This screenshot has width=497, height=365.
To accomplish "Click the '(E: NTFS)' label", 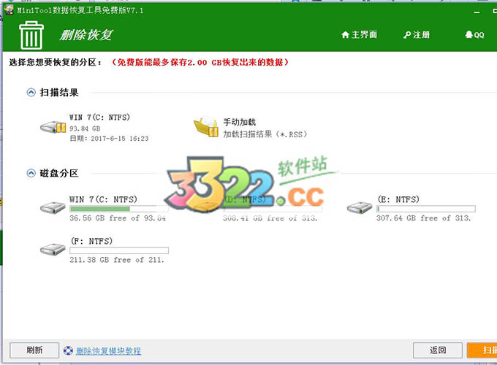I will (x=398, y=199).
